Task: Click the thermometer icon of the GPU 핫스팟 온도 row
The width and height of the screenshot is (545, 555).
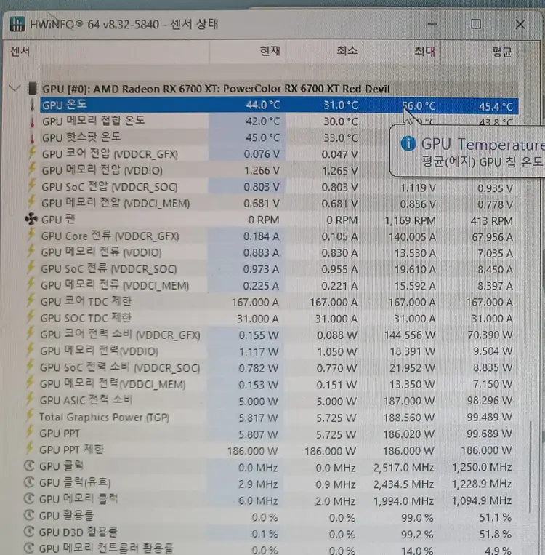Action: [32, 137]
